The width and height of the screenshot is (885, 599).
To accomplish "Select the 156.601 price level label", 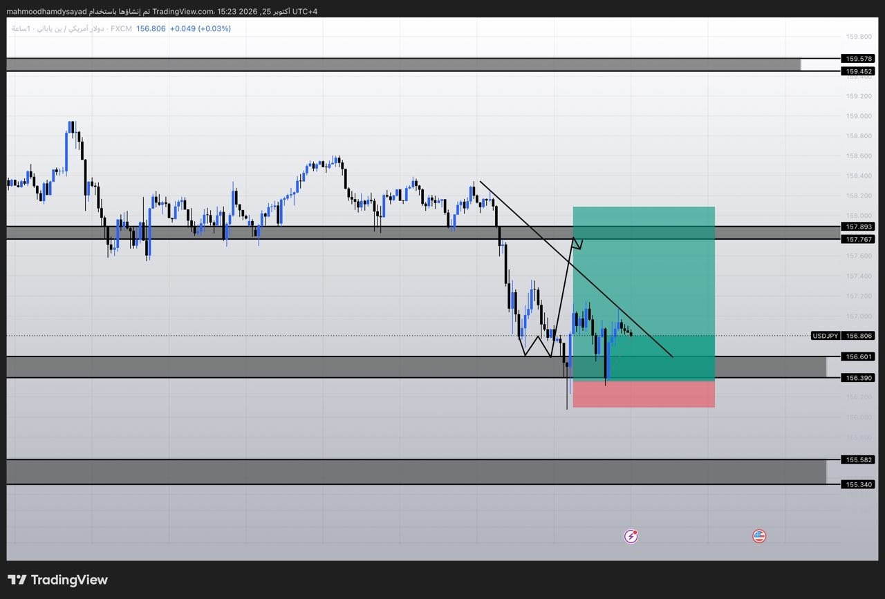I will click(858, 356).
